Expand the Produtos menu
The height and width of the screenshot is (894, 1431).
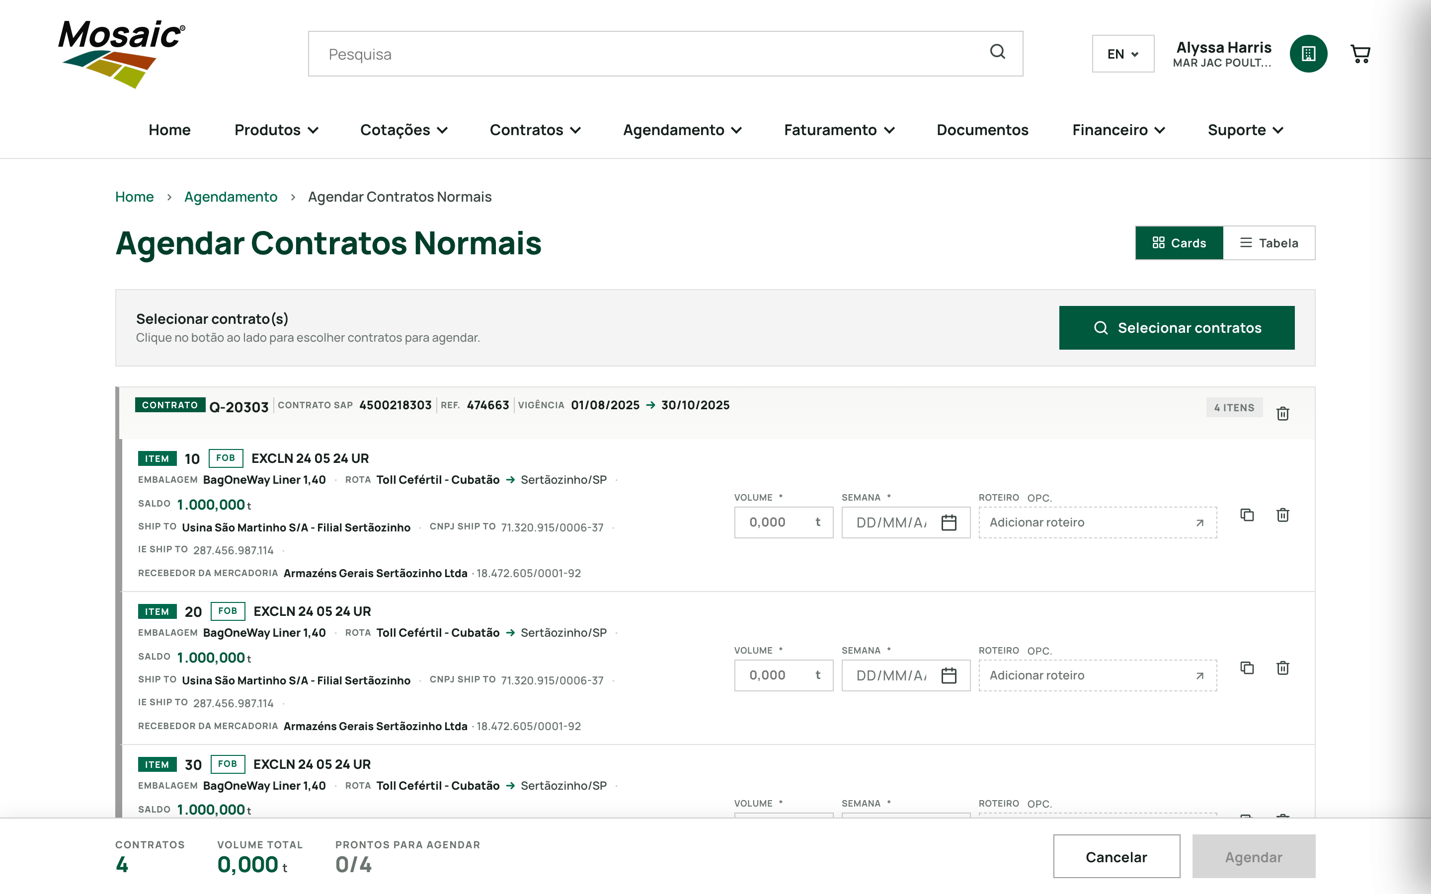tap(276, 130)
